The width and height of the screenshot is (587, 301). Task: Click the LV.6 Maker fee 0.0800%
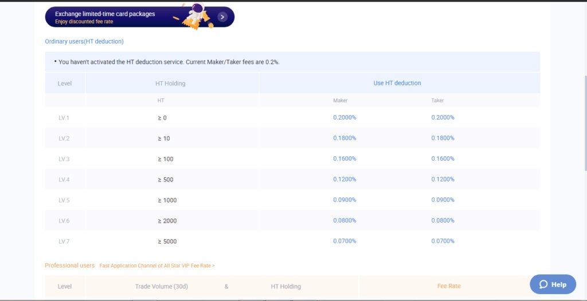345,221
